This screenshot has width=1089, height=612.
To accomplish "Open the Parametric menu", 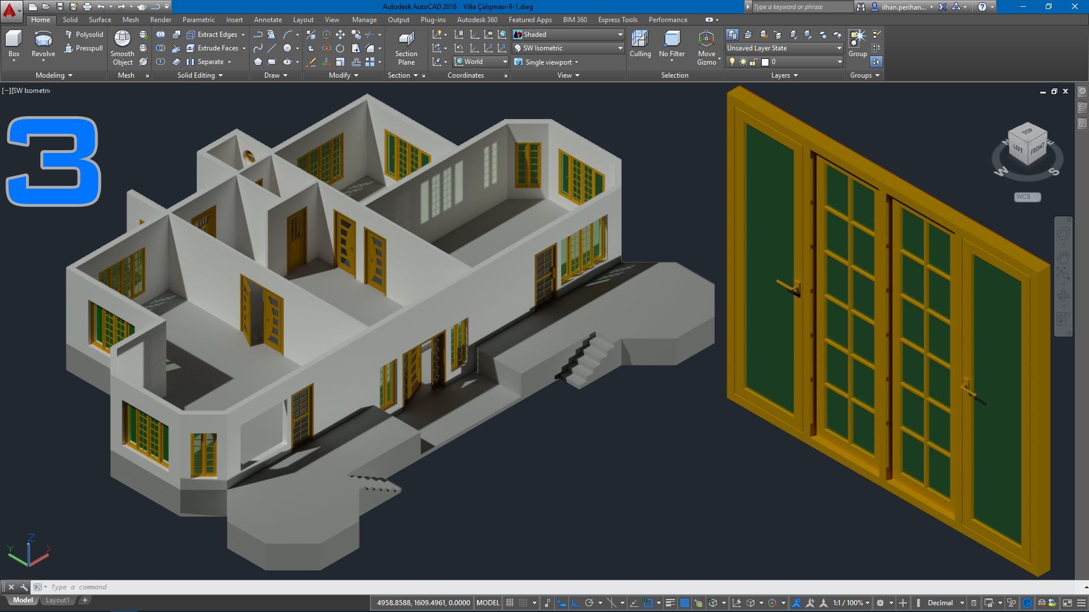I will pyautogui.click(x=197, y=19).
